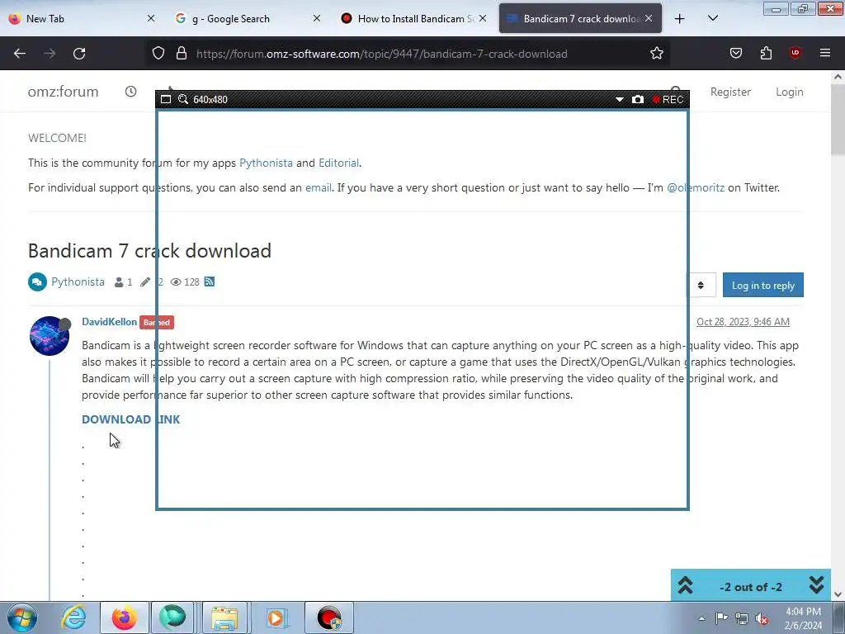Click the Oct 28, 2023 post timestamp
This screenshot has width=845, height=634.
(x=743, y=322)
